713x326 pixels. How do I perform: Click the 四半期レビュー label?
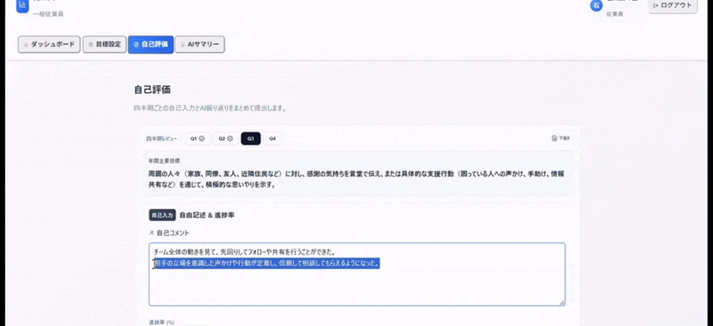pyautogui.click(x=161, y=139)
